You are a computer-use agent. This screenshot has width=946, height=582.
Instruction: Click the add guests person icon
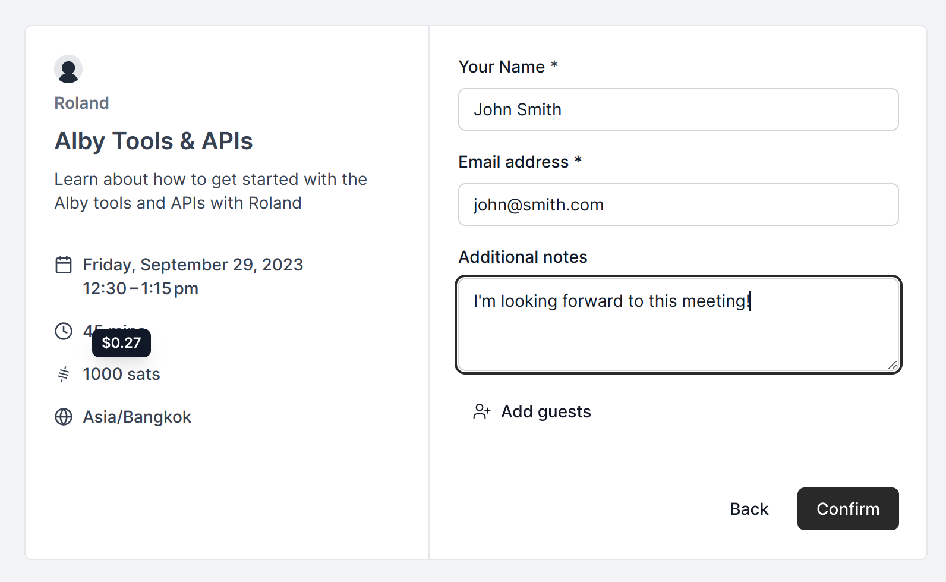pos(481,411)
